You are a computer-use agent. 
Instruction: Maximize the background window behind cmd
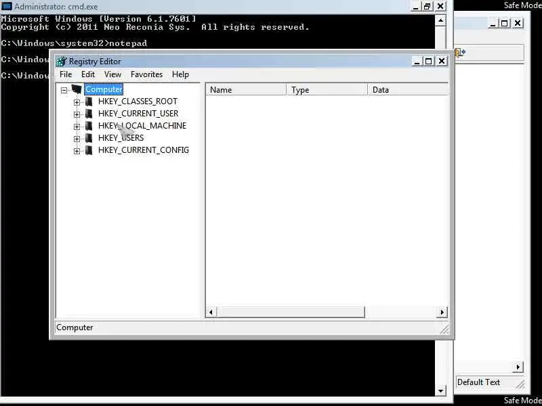504,24
